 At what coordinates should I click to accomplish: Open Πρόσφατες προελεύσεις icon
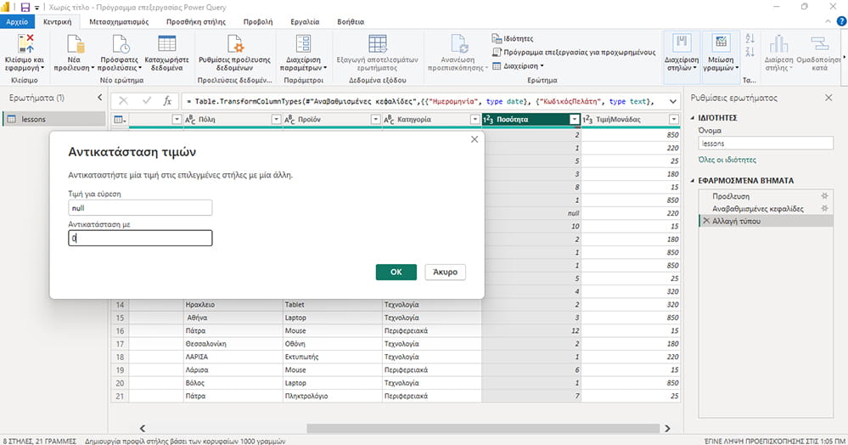(x=120, y=43)
